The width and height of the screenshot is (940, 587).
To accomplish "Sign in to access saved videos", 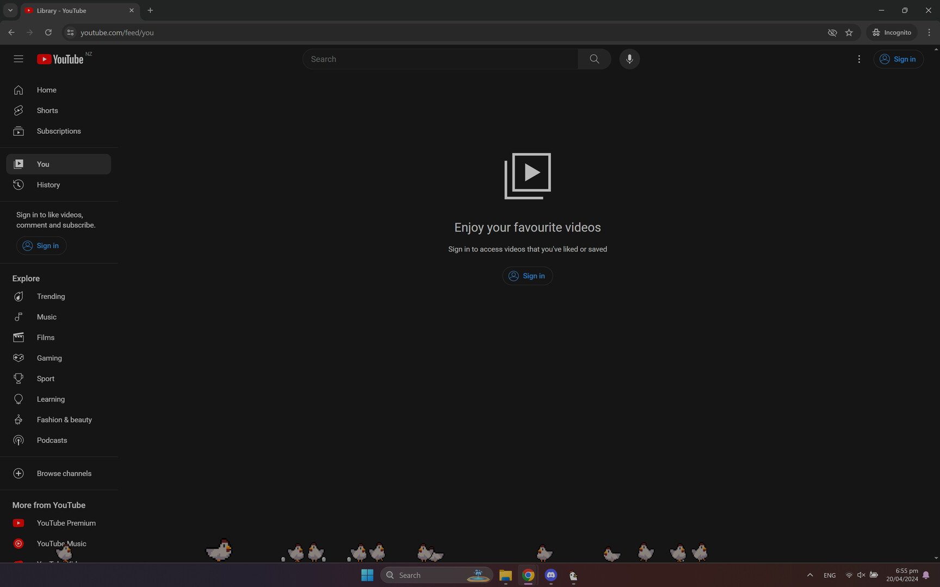I will [x=527, y=276].
